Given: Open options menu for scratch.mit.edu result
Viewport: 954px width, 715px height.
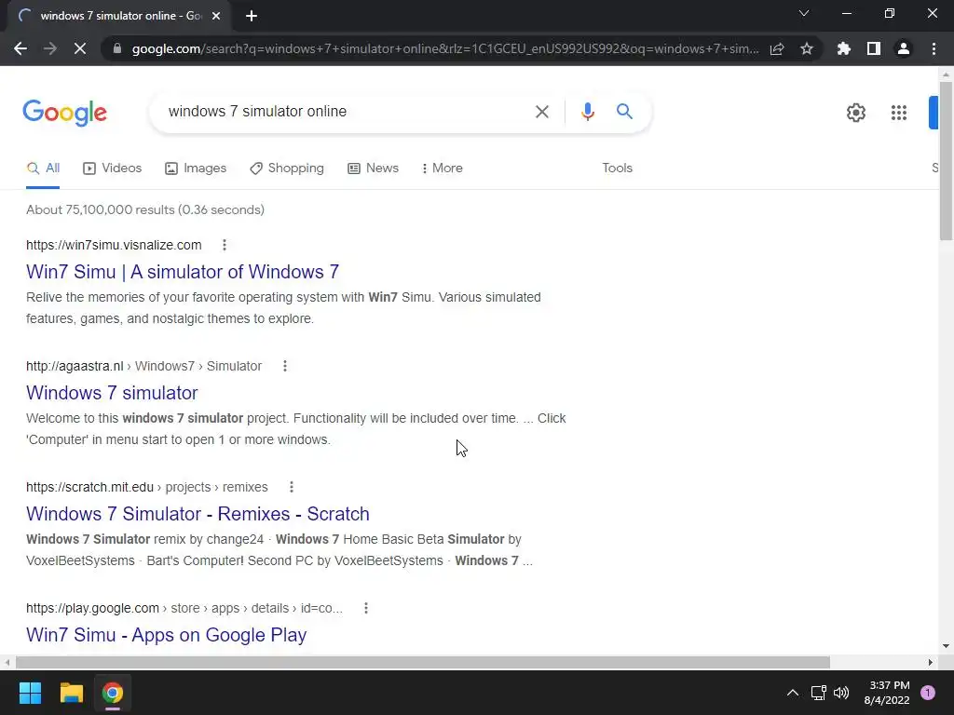Looking at the screenshot, I should click(x=292, y=487).
